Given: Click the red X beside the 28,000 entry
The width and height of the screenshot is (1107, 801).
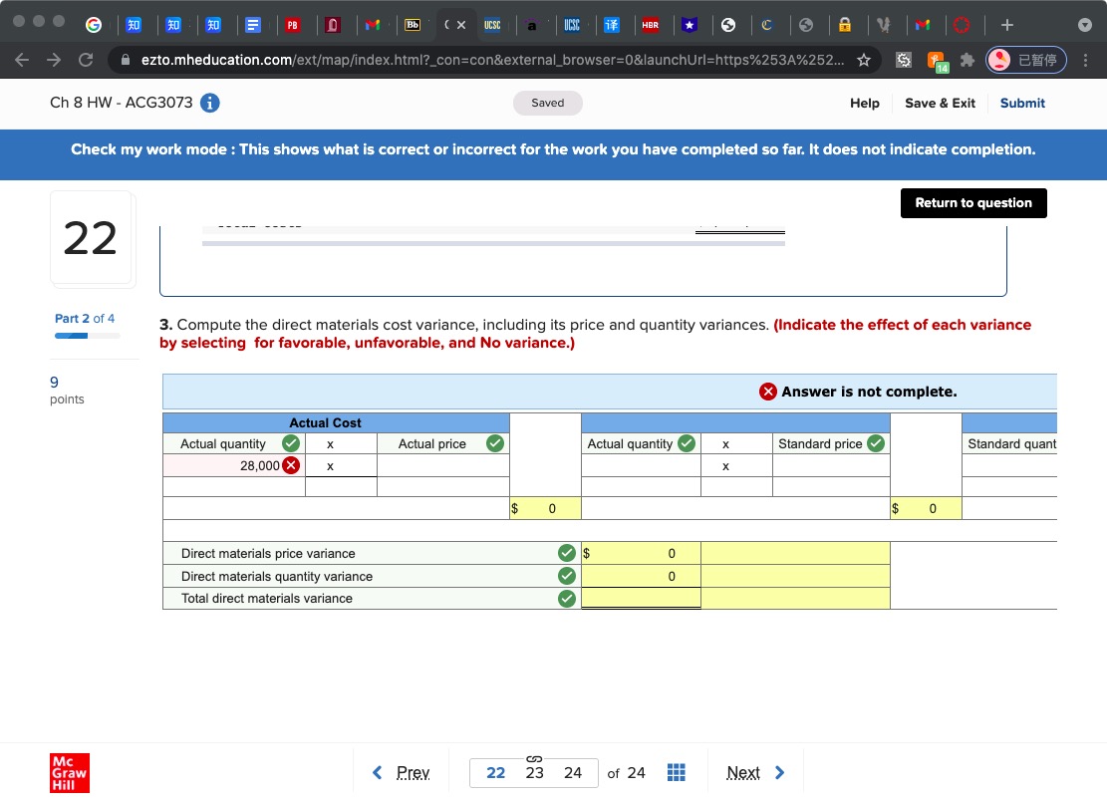Looking at the screenshot, I should click(290, 465).
